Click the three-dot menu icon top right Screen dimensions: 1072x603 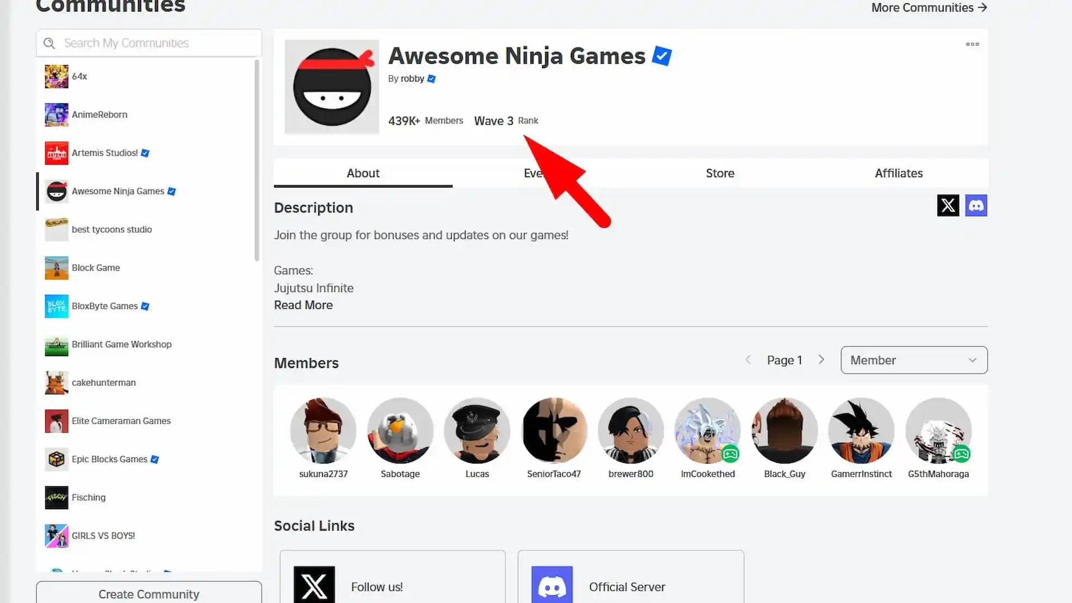pos(972,44)
